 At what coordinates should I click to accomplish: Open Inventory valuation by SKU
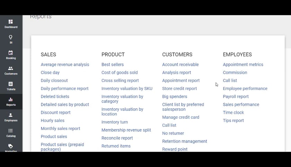127,89
